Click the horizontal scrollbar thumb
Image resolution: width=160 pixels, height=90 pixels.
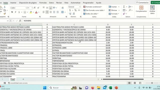point(123,79)
